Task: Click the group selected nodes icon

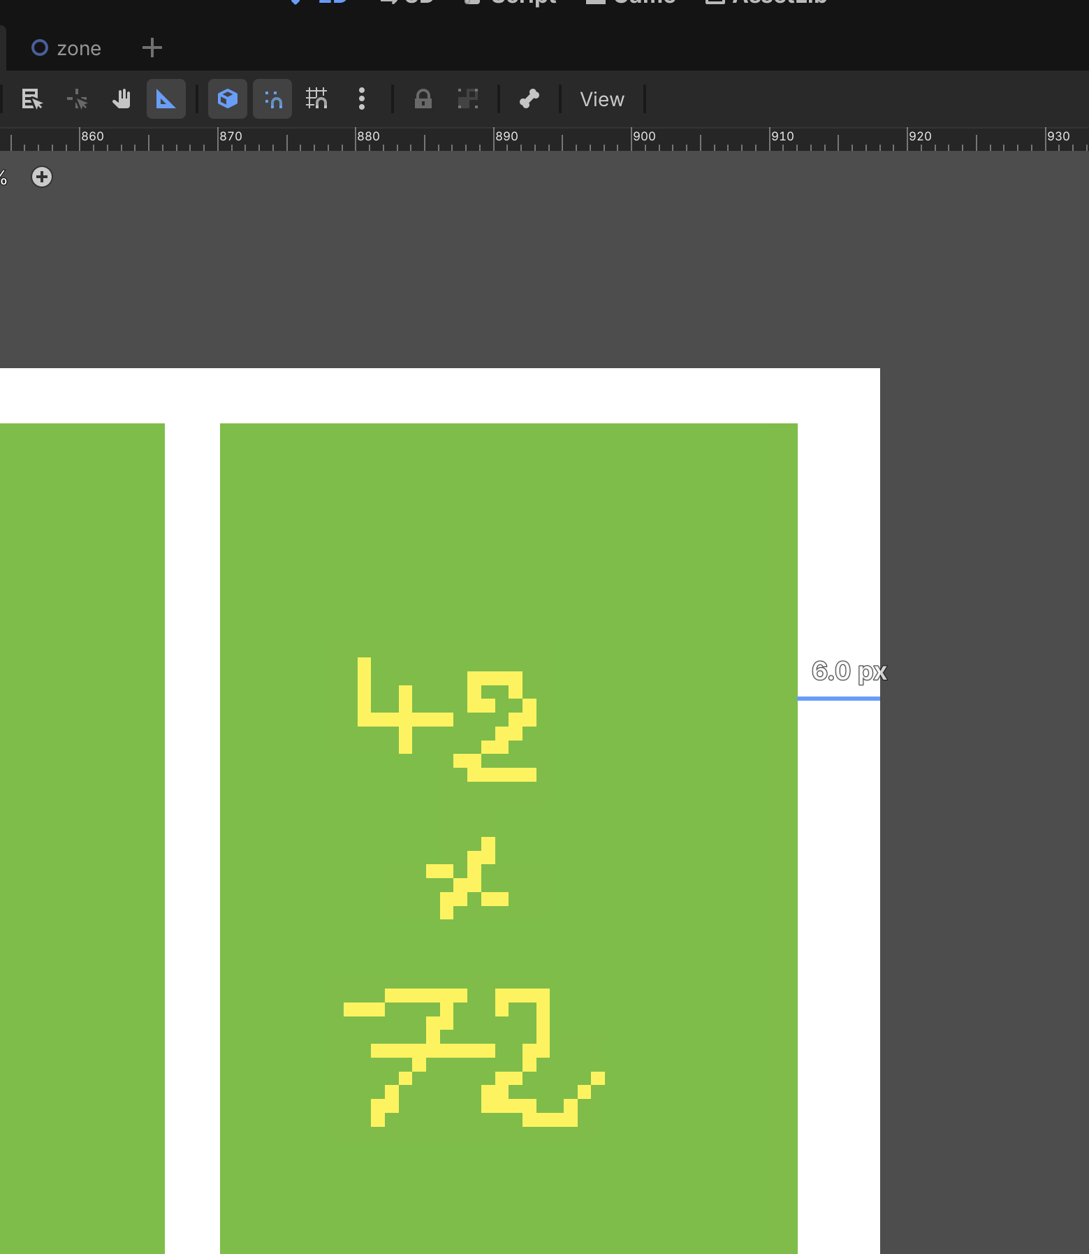Action: (467, 99)
